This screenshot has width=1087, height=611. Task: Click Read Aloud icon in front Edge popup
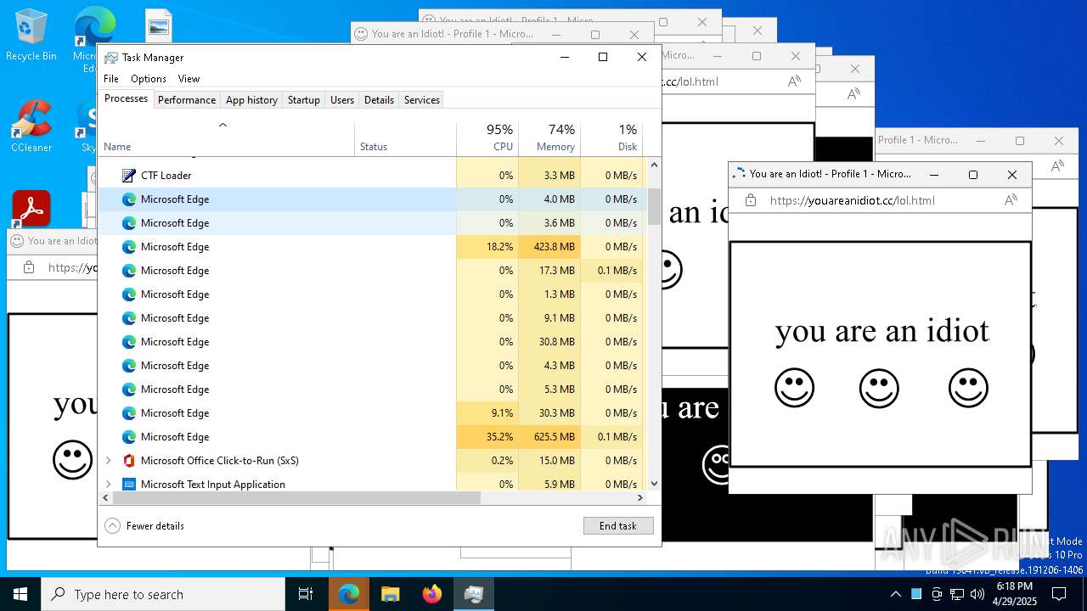1011,200
